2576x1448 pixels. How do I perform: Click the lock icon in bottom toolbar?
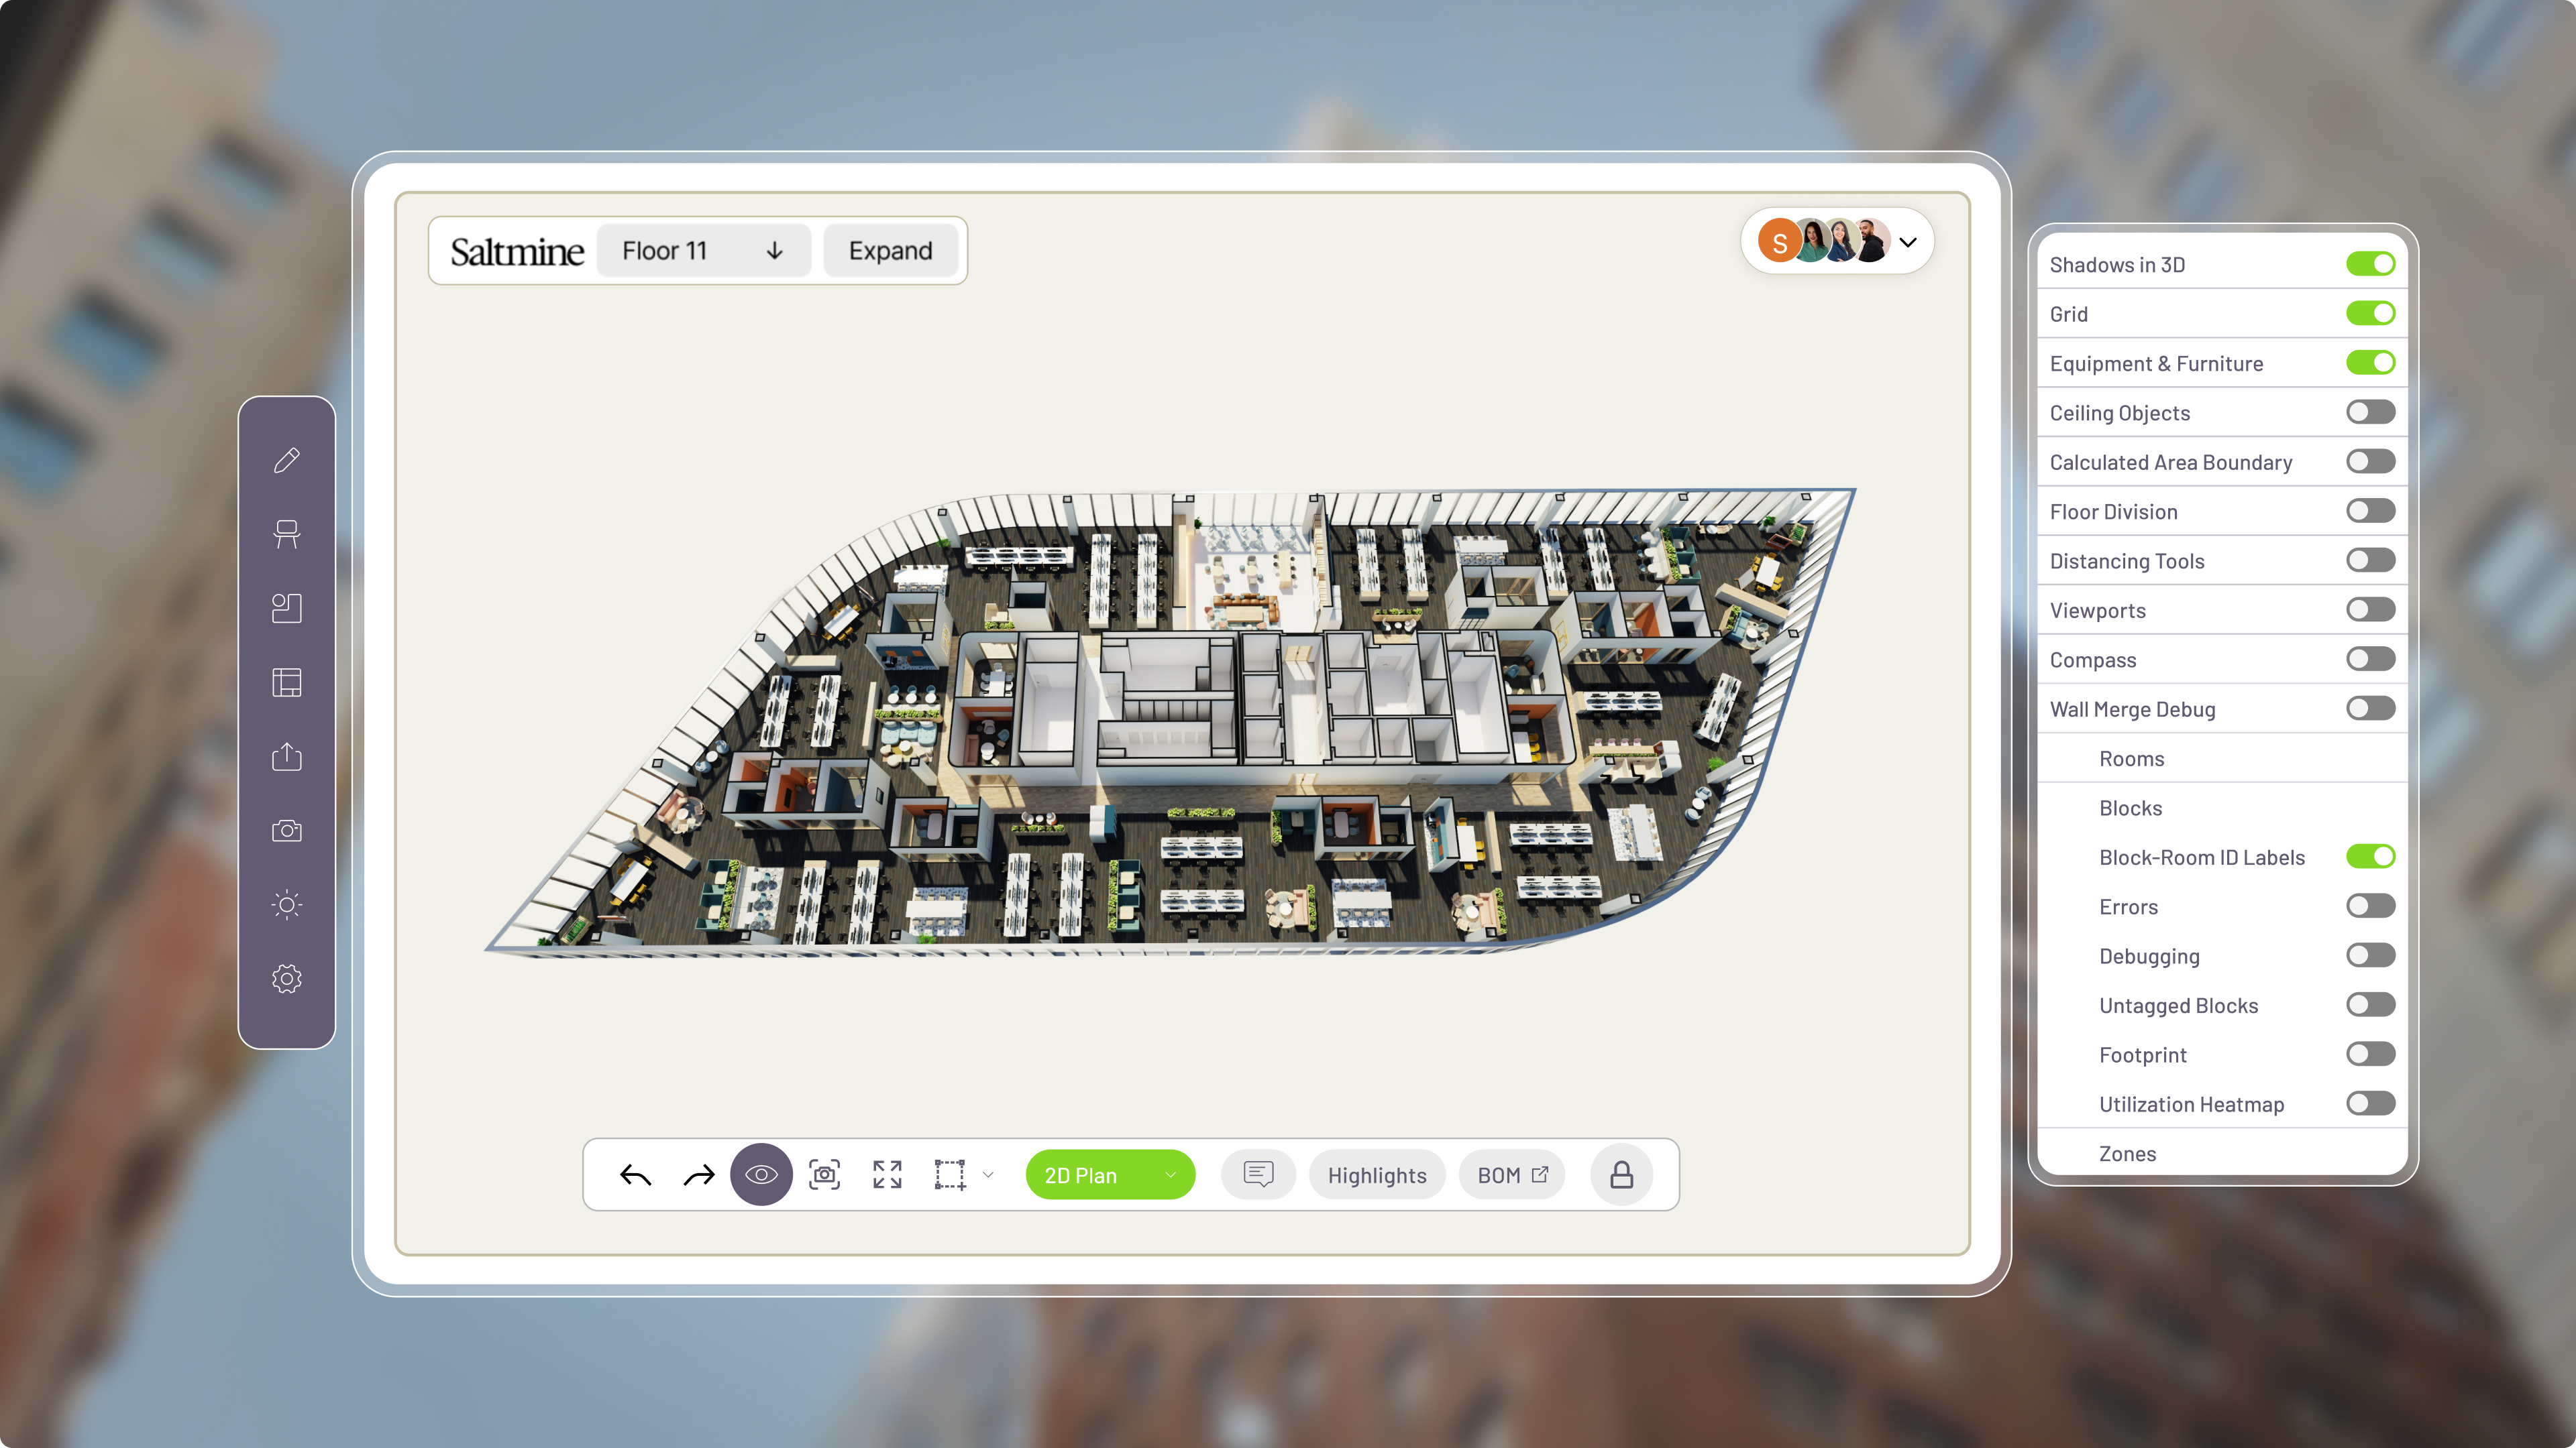(1621, 1174)
